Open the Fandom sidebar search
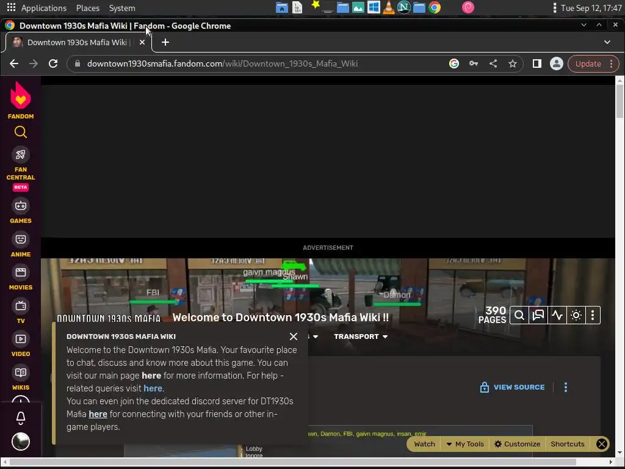 tap(21, 132)
